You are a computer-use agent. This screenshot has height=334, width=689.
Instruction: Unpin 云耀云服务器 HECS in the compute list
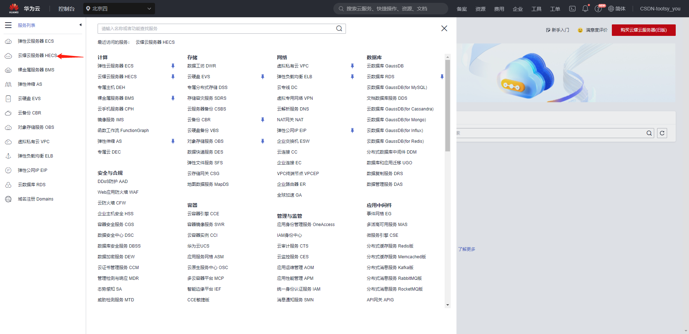tap(173, 77)
